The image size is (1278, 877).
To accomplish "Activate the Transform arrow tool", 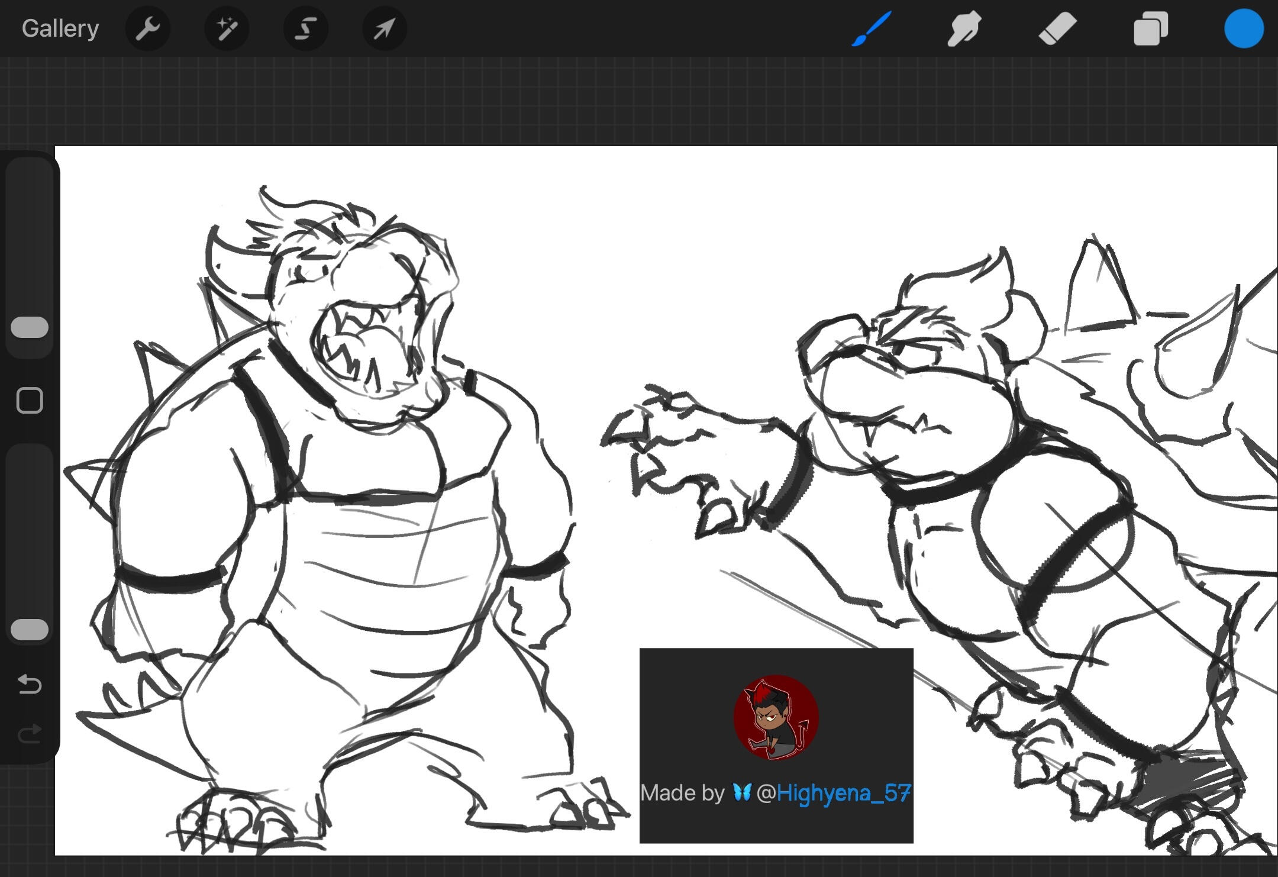I will pos(385,28).
